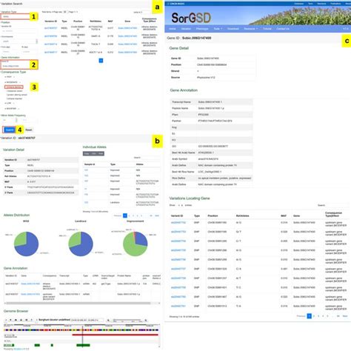Go to the Home navigation tab
This screenshot has height=351, width=351.
pos(173,29)
